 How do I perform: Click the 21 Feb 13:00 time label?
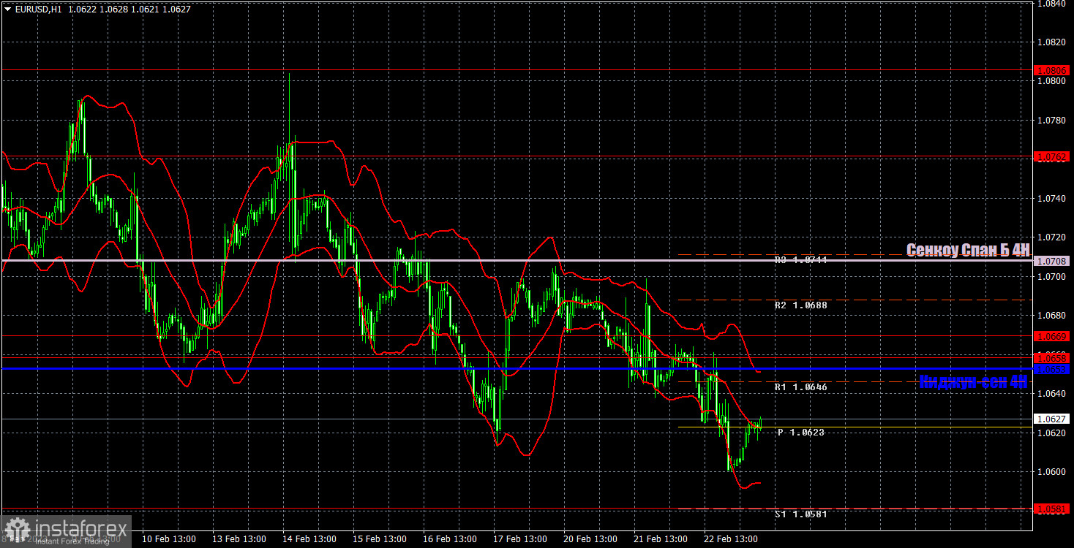[x=661, y=539]
